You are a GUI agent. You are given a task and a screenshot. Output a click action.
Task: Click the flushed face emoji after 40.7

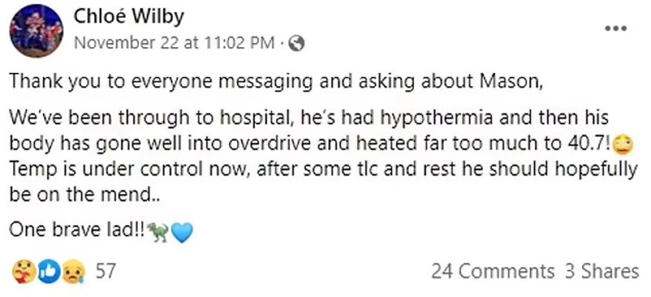(x=624, y=145)
